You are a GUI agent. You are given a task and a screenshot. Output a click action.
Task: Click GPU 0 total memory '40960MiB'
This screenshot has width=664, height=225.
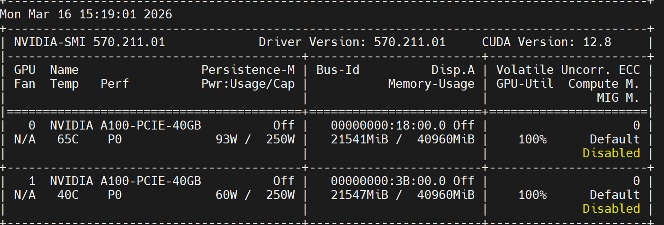click(446, 139)
